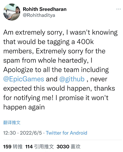Click the 'happen again' final tweet line
This screenshot has width=123, height=152.
pos(24,107)
